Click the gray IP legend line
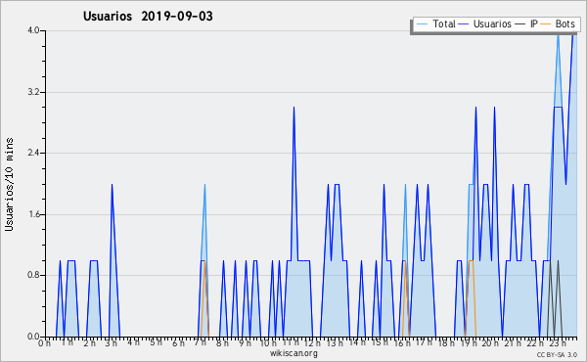 [520, 23]
